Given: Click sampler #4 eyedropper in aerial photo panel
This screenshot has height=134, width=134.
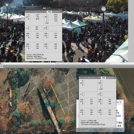Looking at the screenshot, I should pos(99,112).
